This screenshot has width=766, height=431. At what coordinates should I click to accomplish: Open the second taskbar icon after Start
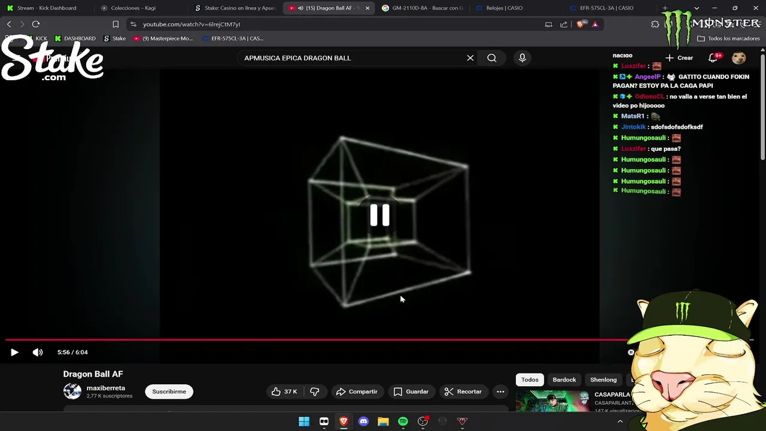click(324, 421)
